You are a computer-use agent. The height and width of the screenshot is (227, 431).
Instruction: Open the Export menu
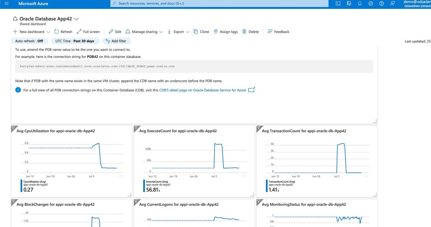coord(178,32)
